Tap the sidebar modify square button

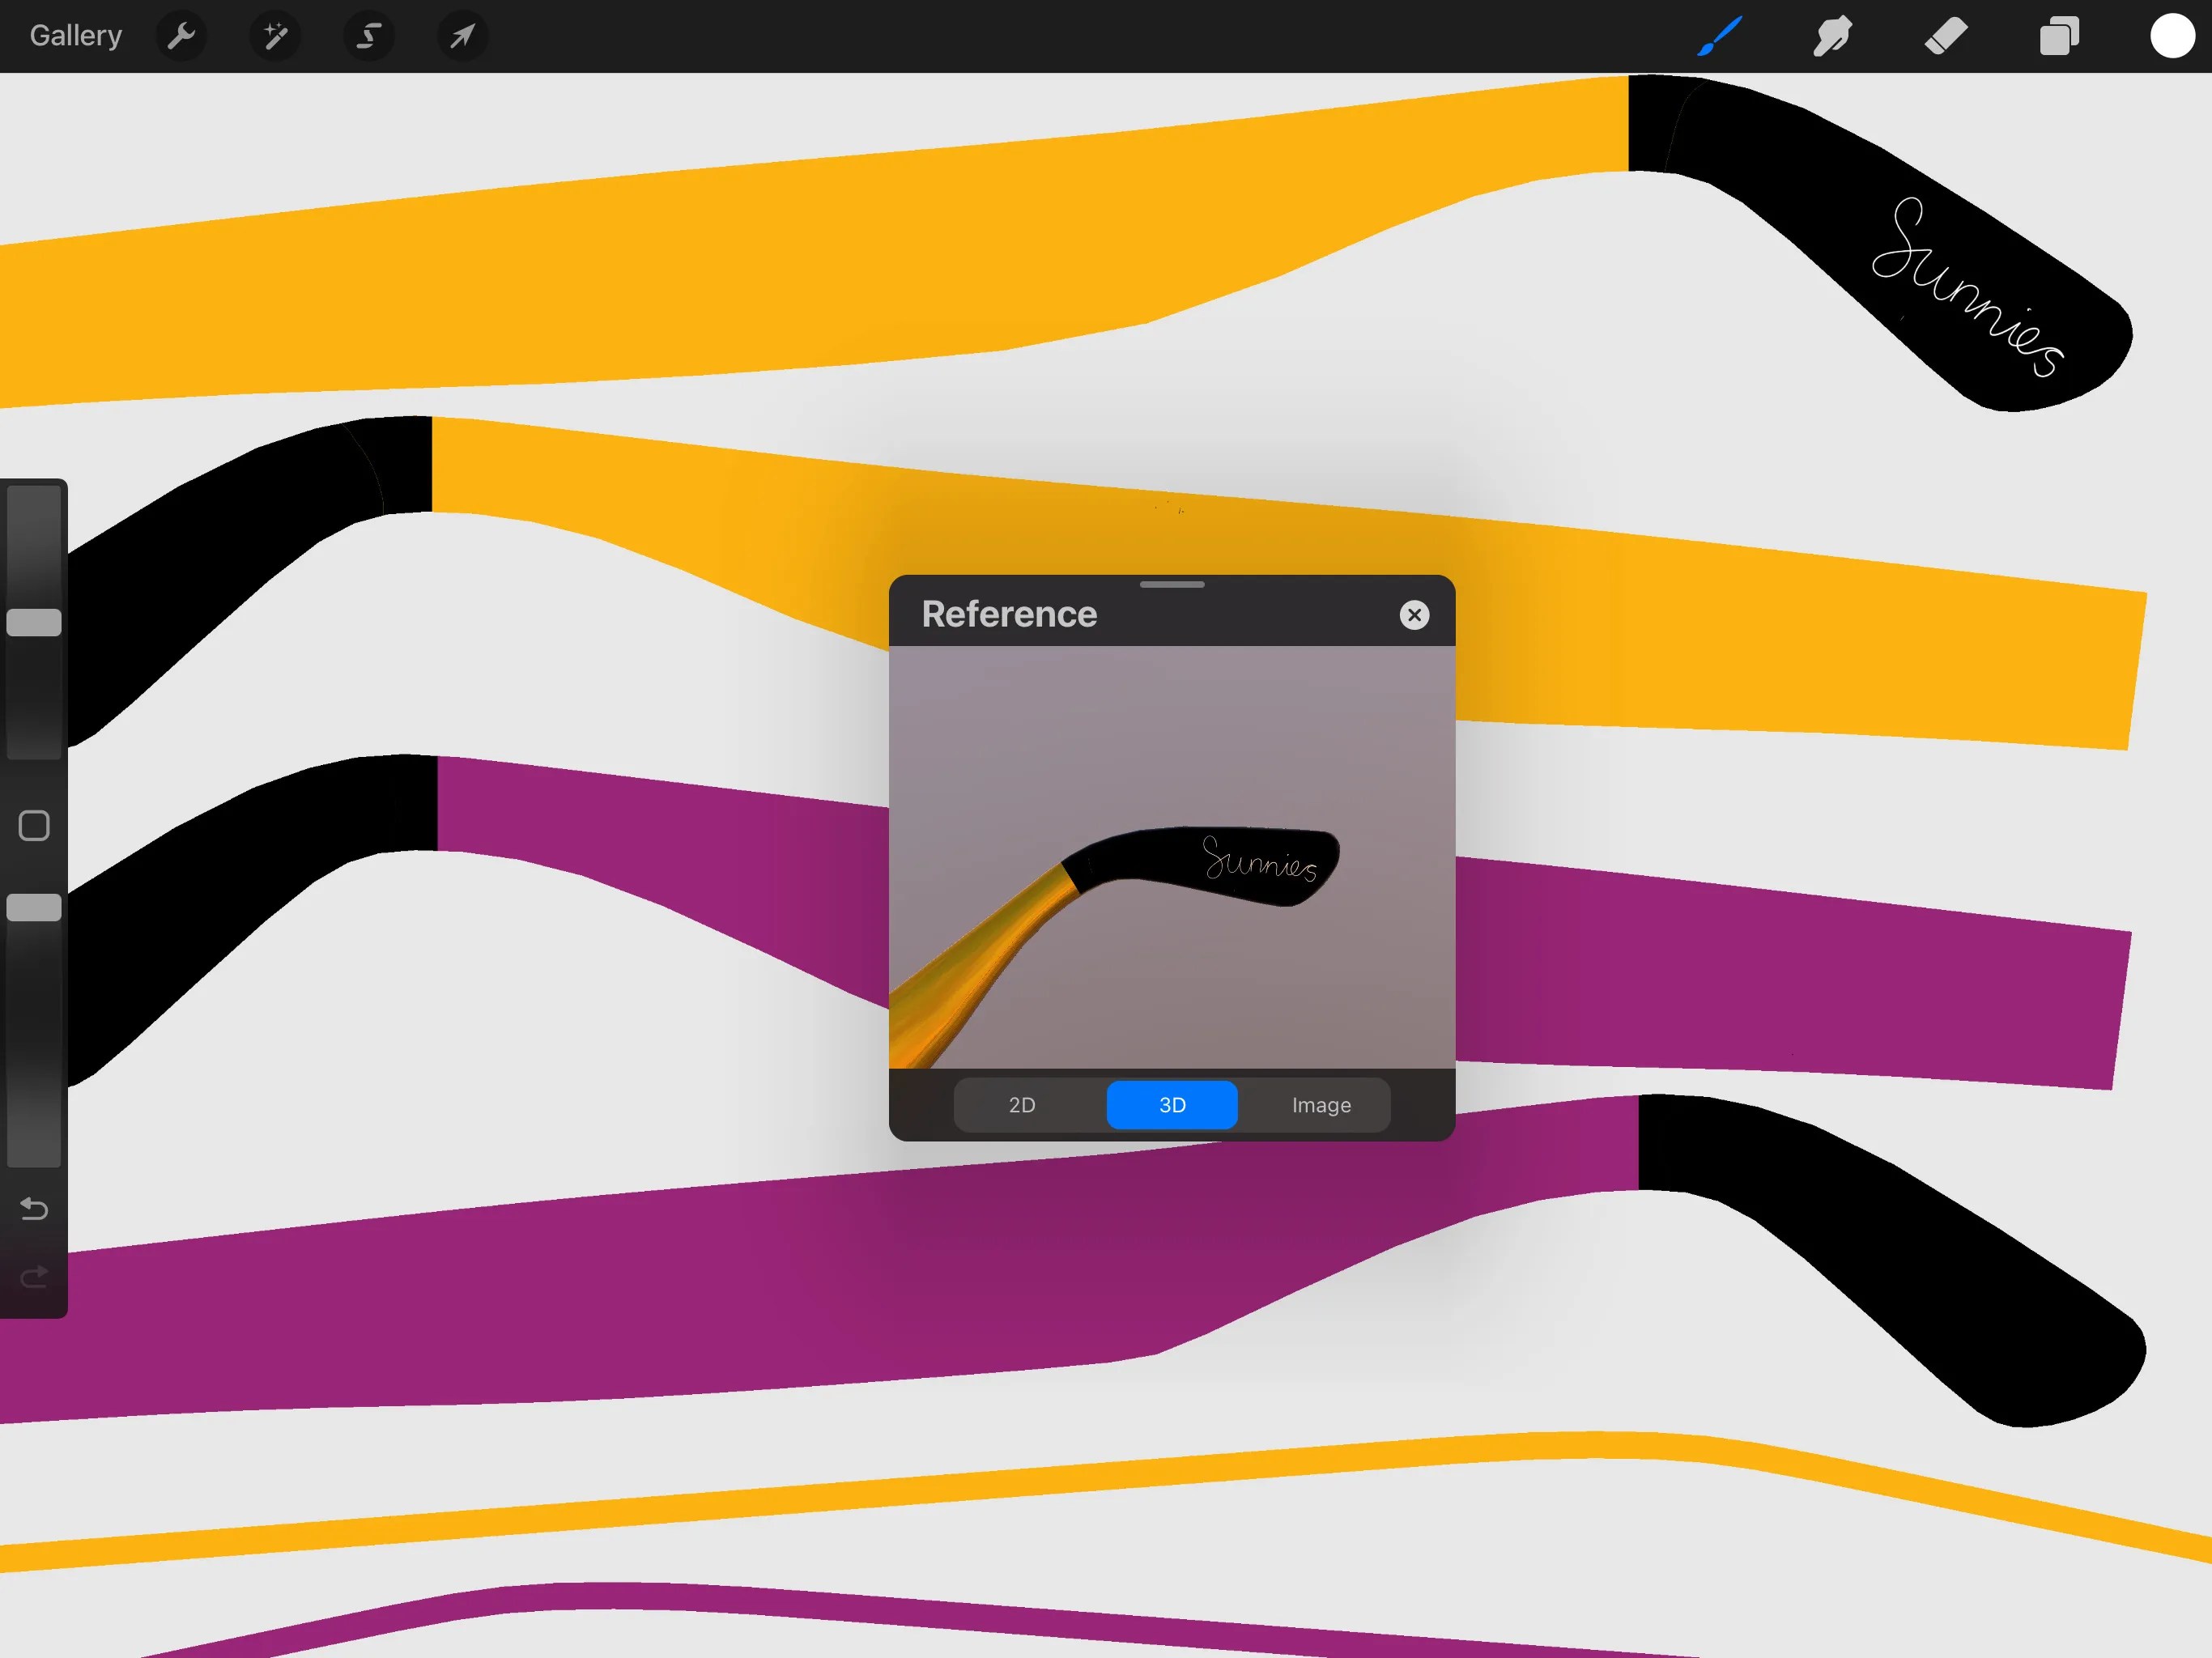pyautogui.click(x=33, y=825)
